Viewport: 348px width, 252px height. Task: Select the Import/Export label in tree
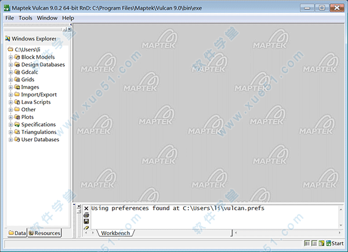point(39,95)
